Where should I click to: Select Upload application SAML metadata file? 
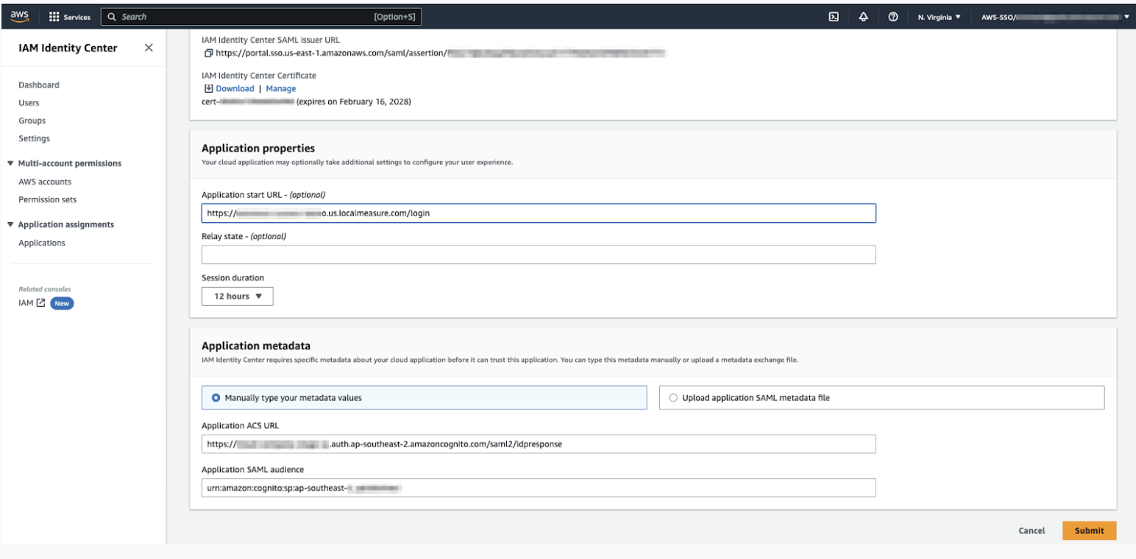[x=882, y=397]
